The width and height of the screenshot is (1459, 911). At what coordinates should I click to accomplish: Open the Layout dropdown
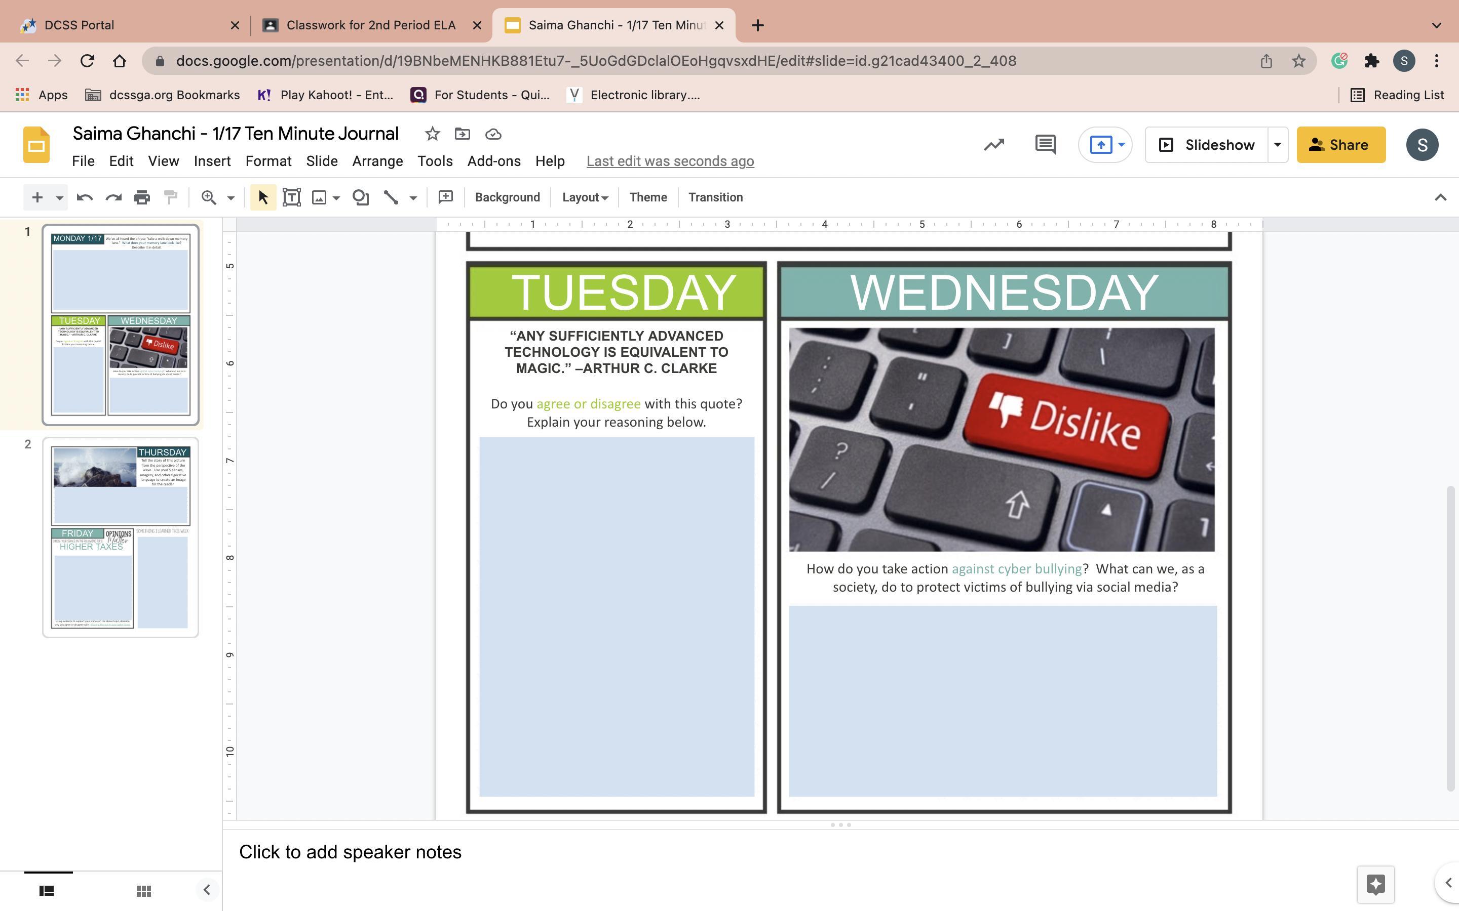[584, 197]
